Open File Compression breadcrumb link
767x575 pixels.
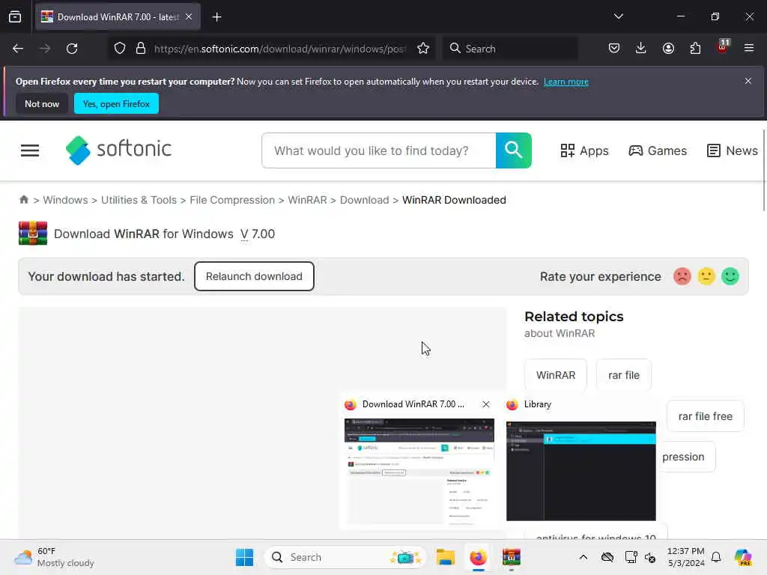point(232,200)
